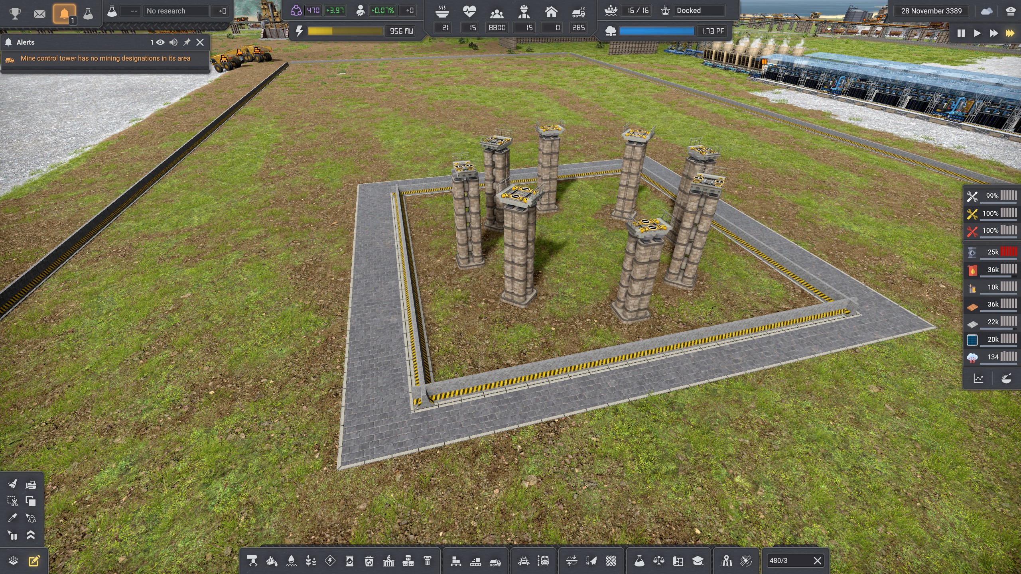Toggle the layers overlay button

13,561
